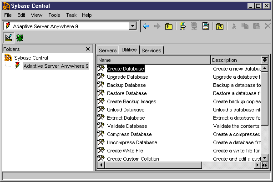
Task: Close the Folders pane
Action: click(88, 49)
